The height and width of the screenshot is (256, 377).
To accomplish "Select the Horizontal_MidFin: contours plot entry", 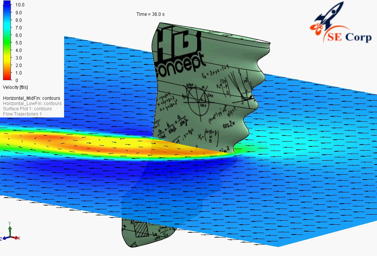I will pos(32,98).
